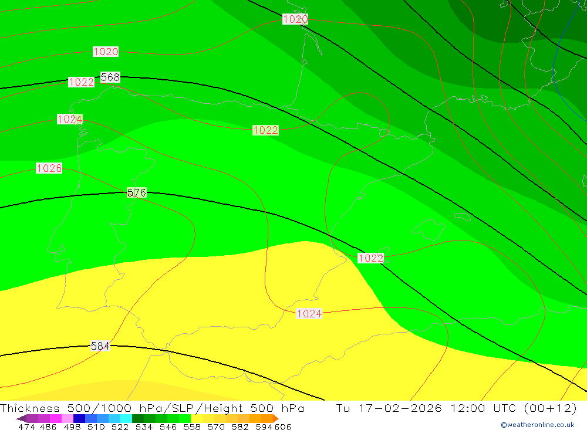Screen dimensions: 587x430
Task: Click the 474 legend value
Action: (26, 426)
